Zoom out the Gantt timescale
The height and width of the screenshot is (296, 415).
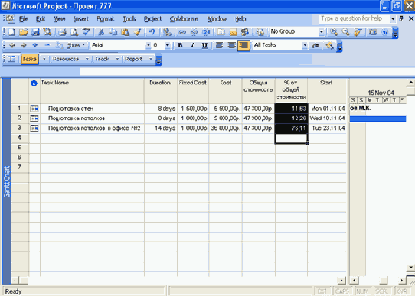click(345, 32)
